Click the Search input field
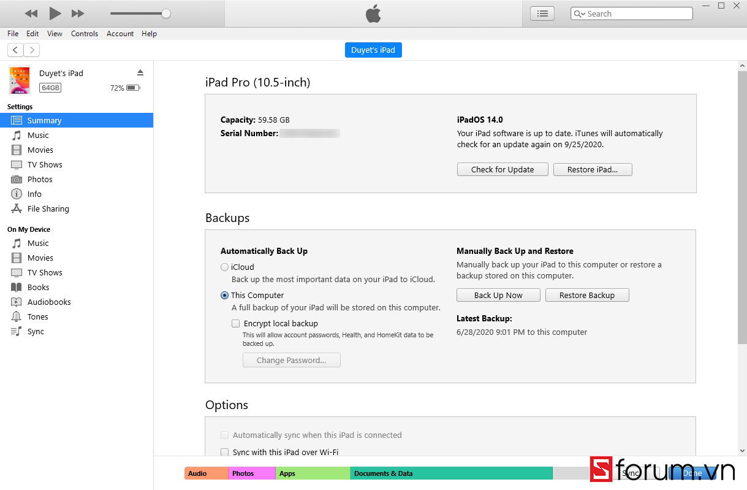This screenshot has width=747, height=490. [631, 13]
